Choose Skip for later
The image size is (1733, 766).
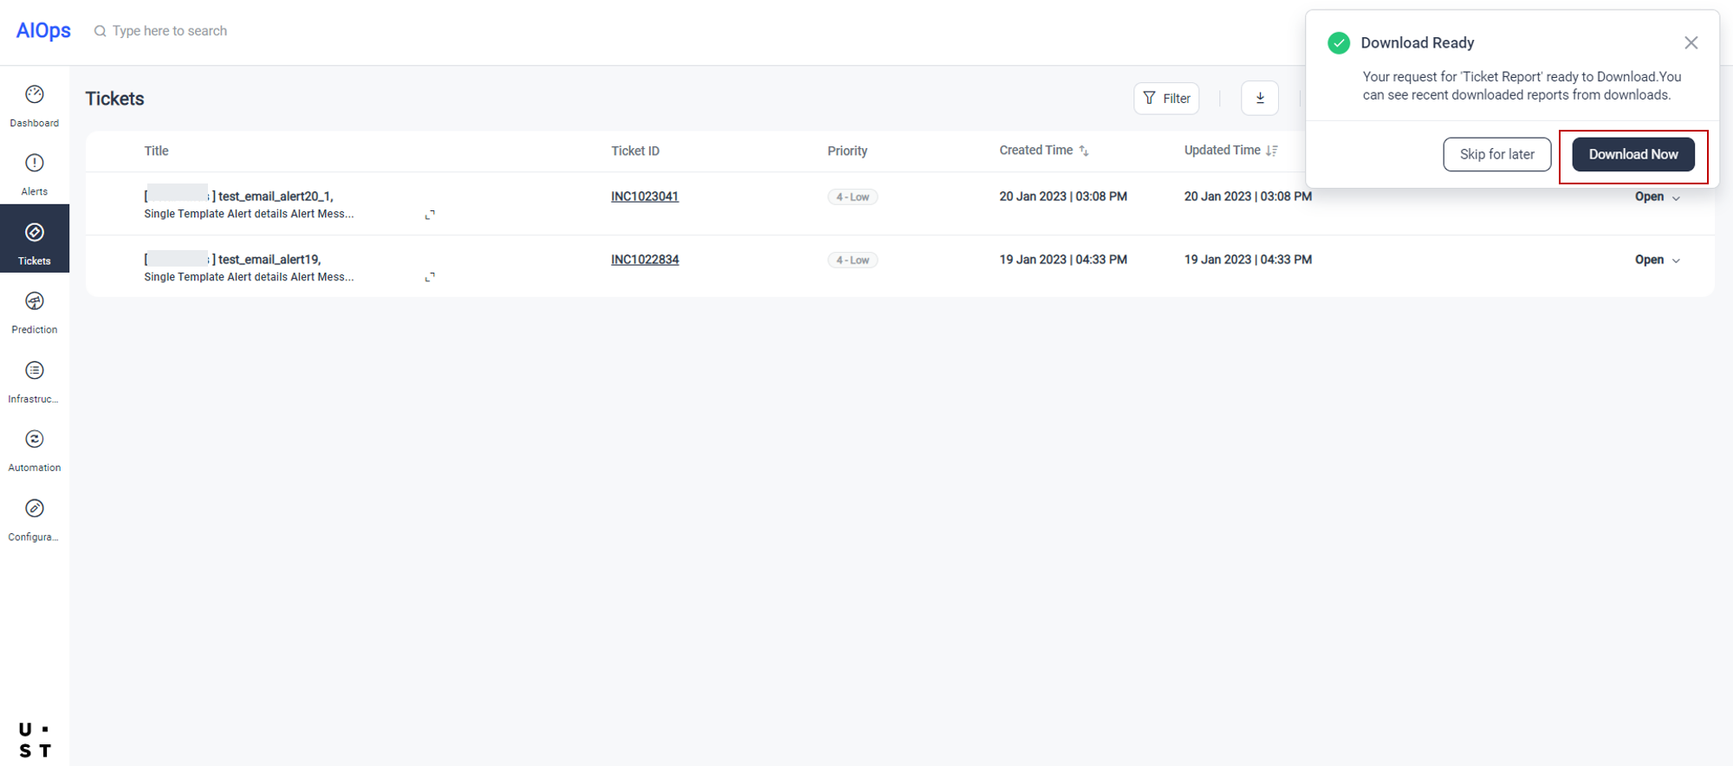click(x=1496, y=155)
